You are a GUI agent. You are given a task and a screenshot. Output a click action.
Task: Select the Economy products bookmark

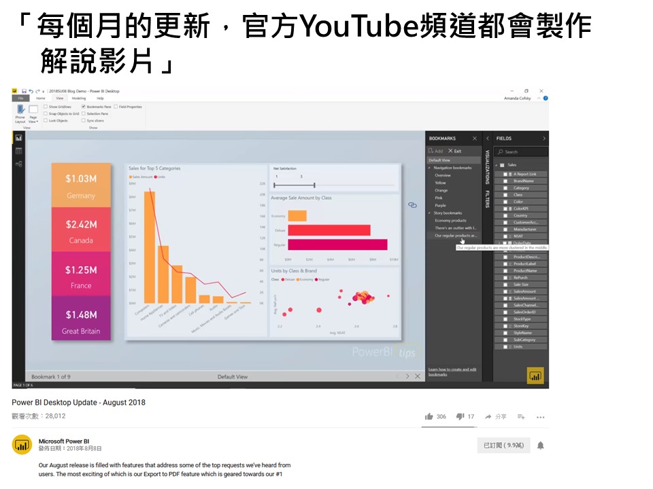pos(450,220)
